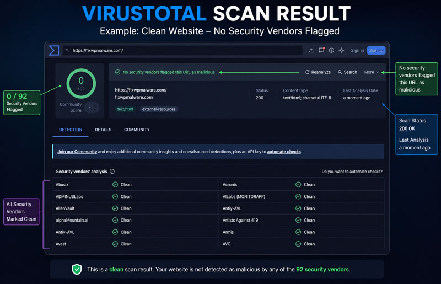Click the Artists Against 419 clean check icon
The image size is (441, 284).
[298, 220]
